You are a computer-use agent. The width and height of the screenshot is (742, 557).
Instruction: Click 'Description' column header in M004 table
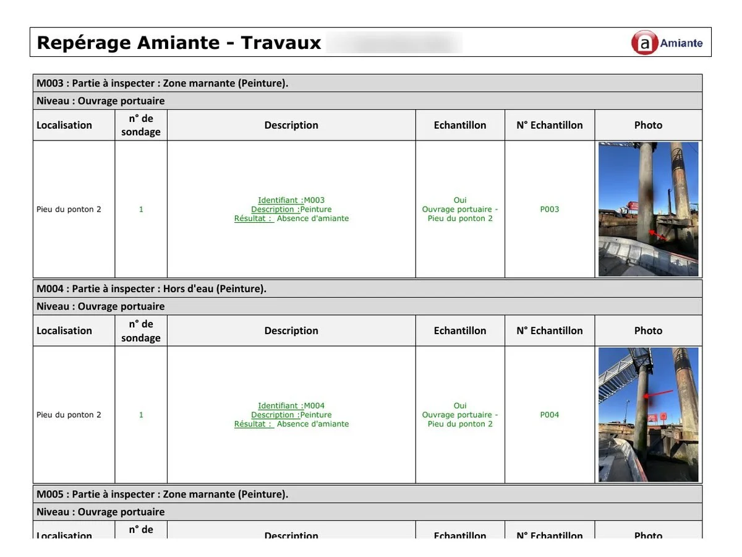point(291,330)
